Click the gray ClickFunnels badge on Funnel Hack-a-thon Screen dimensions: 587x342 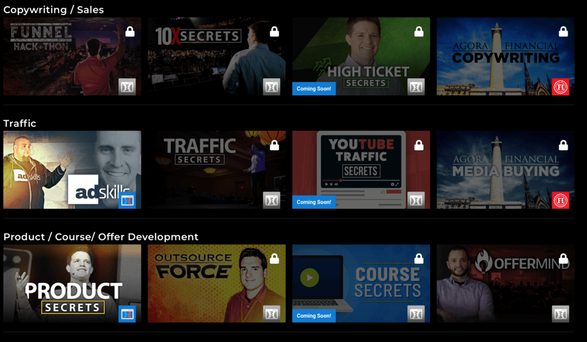pos(127,87)
